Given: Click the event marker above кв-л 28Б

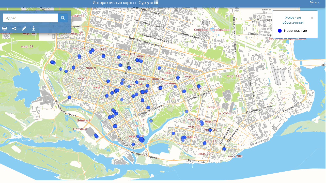Looking at the screenshot, I should click(x=224, y=149).
